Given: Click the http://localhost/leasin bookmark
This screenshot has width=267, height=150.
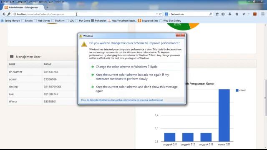Looking at the screenshot, I should (122, 20).
